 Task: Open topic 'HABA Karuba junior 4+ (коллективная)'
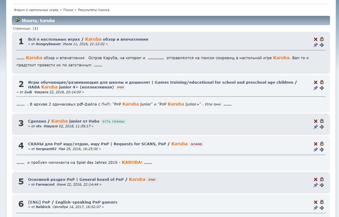click(71, 87)
